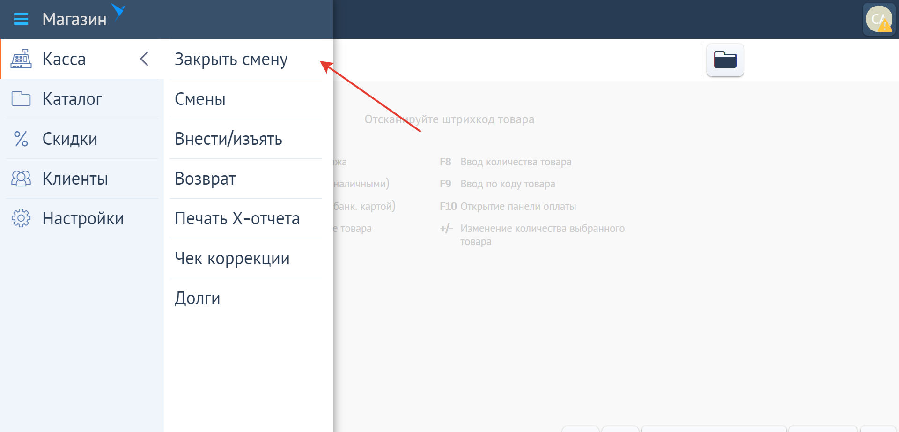Click the F8 key label

[x=445, y=162]
